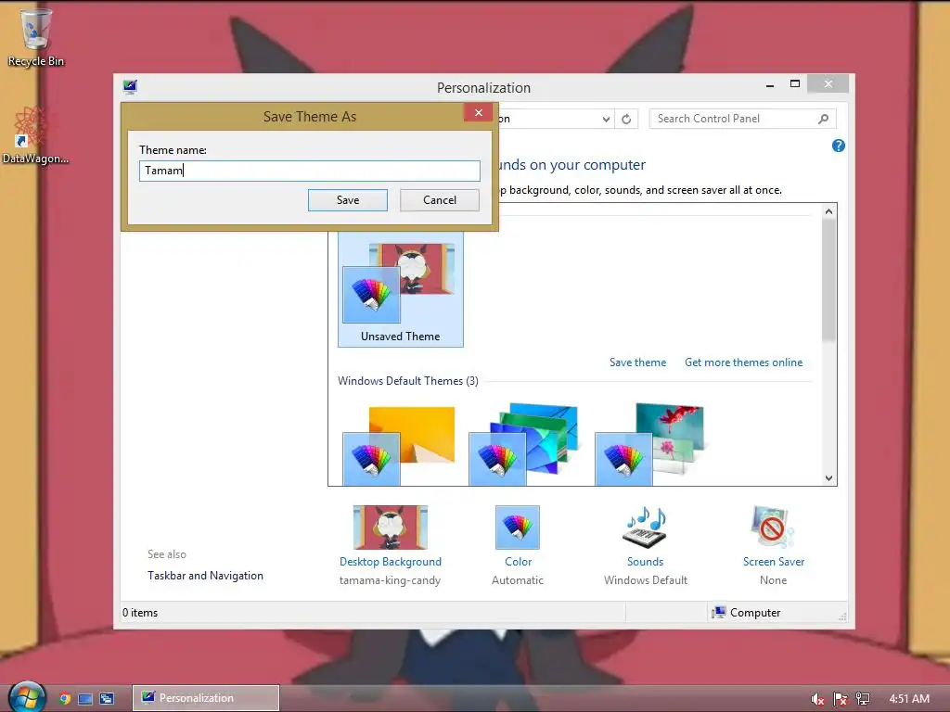Open the blue Help question mark

click(838, 146)
